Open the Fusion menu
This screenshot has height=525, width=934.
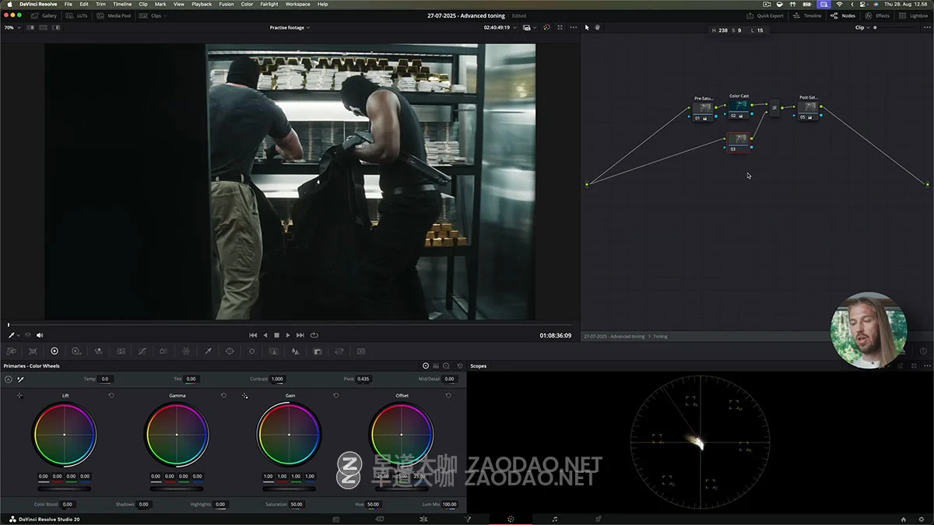pyautogui.click(x=226, y=4)
